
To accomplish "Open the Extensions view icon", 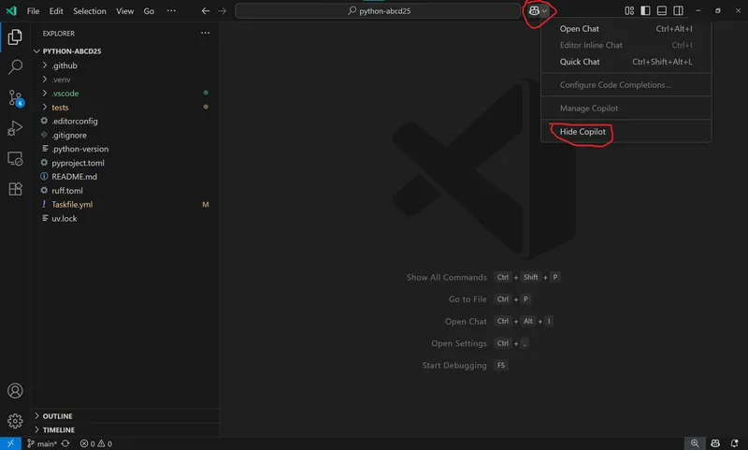I will coord(15,188).
